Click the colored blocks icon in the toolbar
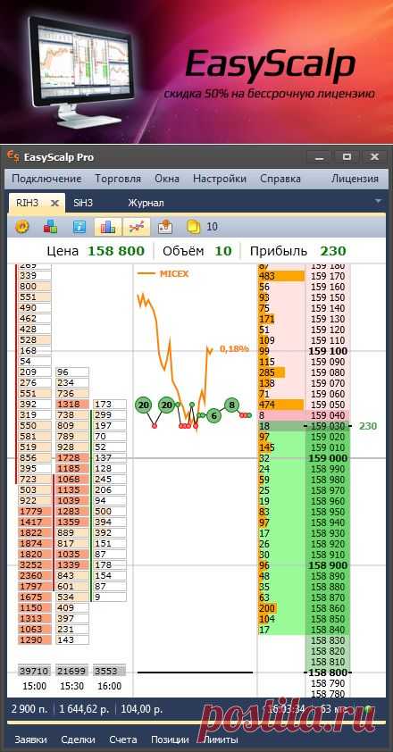The height and width of the screenshot is (752, 393). point(50,226)
